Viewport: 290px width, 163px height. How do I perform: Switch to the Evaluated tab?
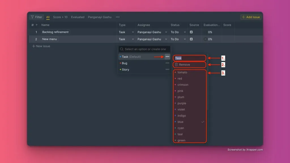[78, 17]
